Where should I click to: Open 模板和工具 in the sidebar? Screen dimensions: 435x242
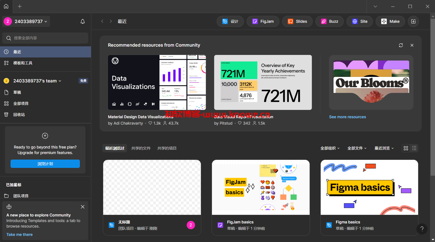(45, 63)
